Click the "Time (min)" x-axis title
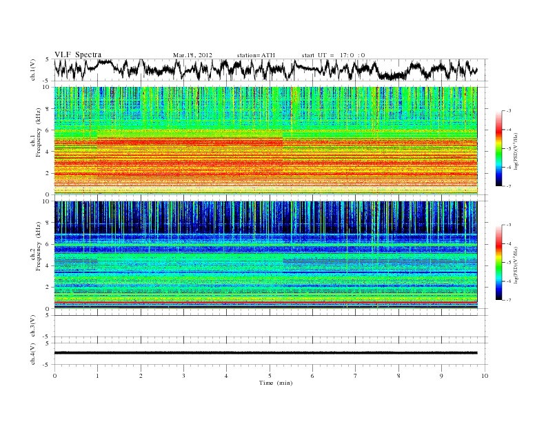Image resolution: width=546 pixels, height=422 pixels. (x=276, y=383)
